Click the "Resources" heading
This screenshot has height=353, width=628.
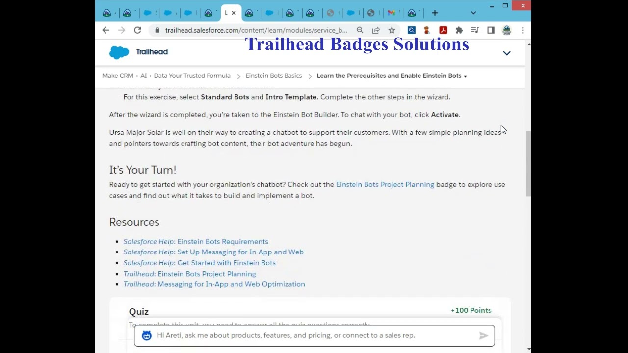coord(134,222)
